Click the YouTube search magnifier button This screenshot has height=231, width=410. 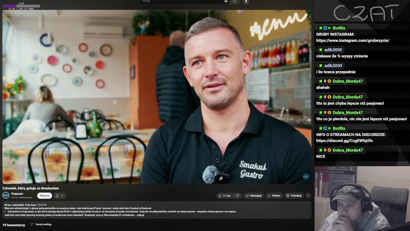pyautogui.click(x=234, y=2)
